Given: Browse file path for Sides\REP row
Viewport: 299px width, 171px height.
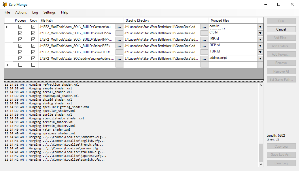Looking at the screenshot, I should coord(119,46).
